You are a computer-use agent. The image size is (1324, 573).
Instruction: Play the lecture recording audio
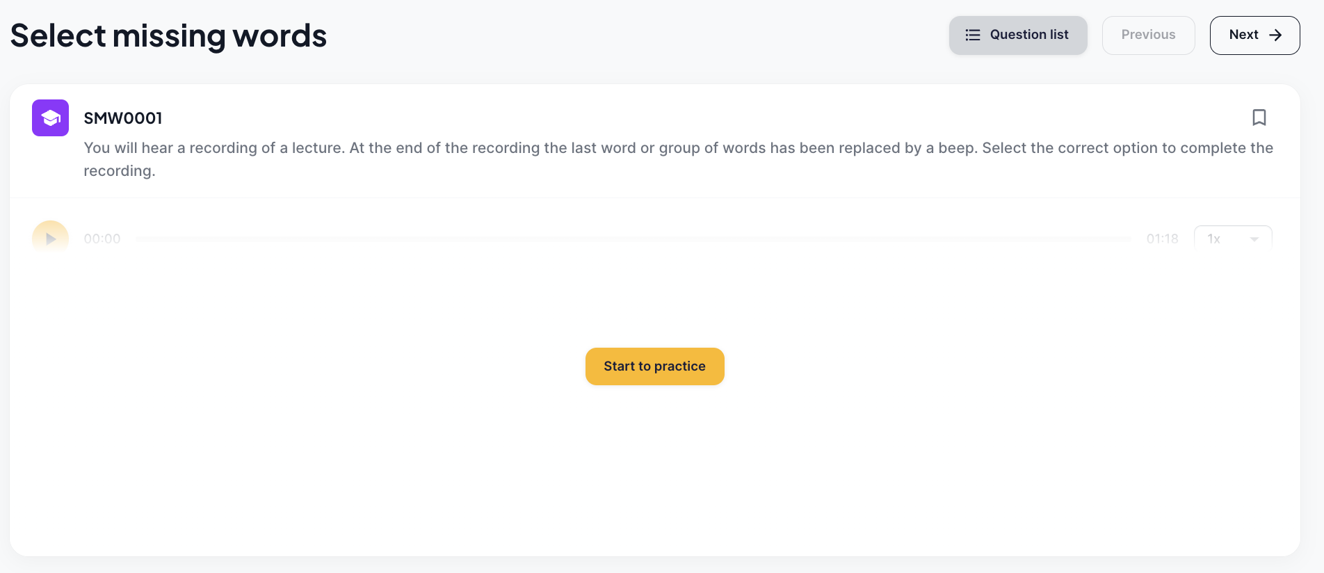[50, 239]
